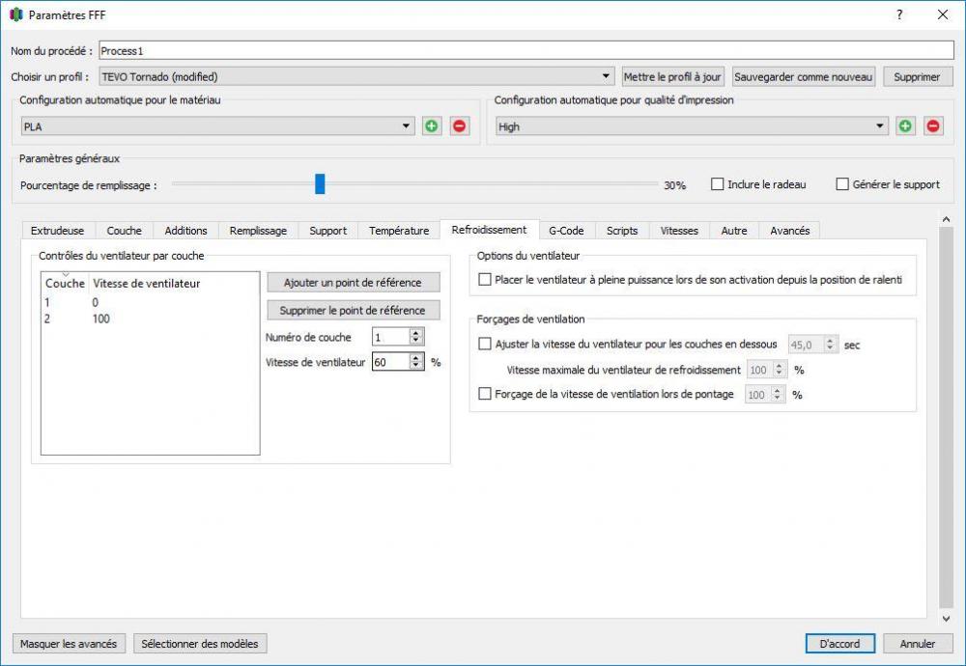Open the Avancés tab

coord(790,231)
